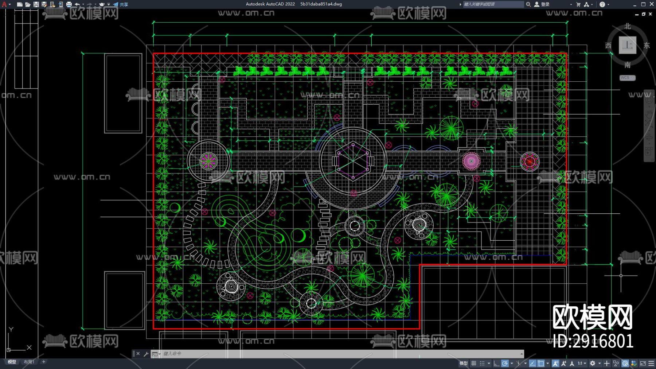Open the polar tracking angles dropdown

[x=511, y=363]
